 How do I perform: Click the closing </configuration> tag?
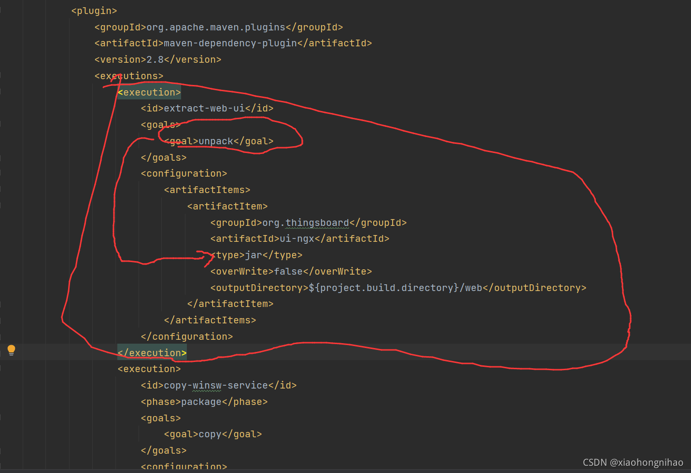click(187, 336)
